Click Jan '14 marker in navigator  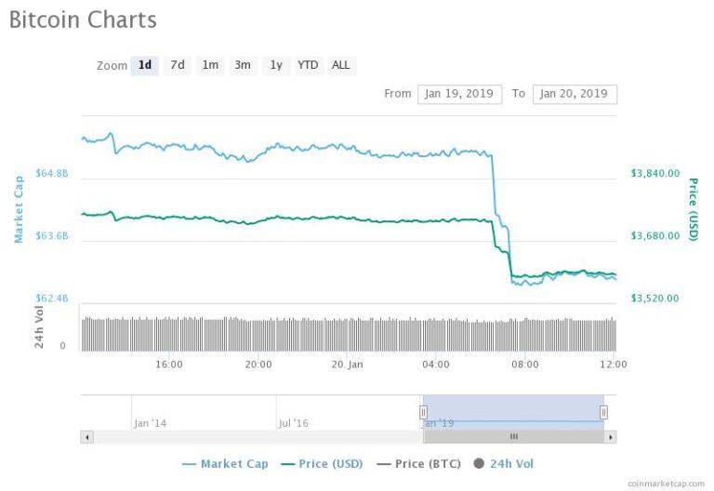coord(151,423)
